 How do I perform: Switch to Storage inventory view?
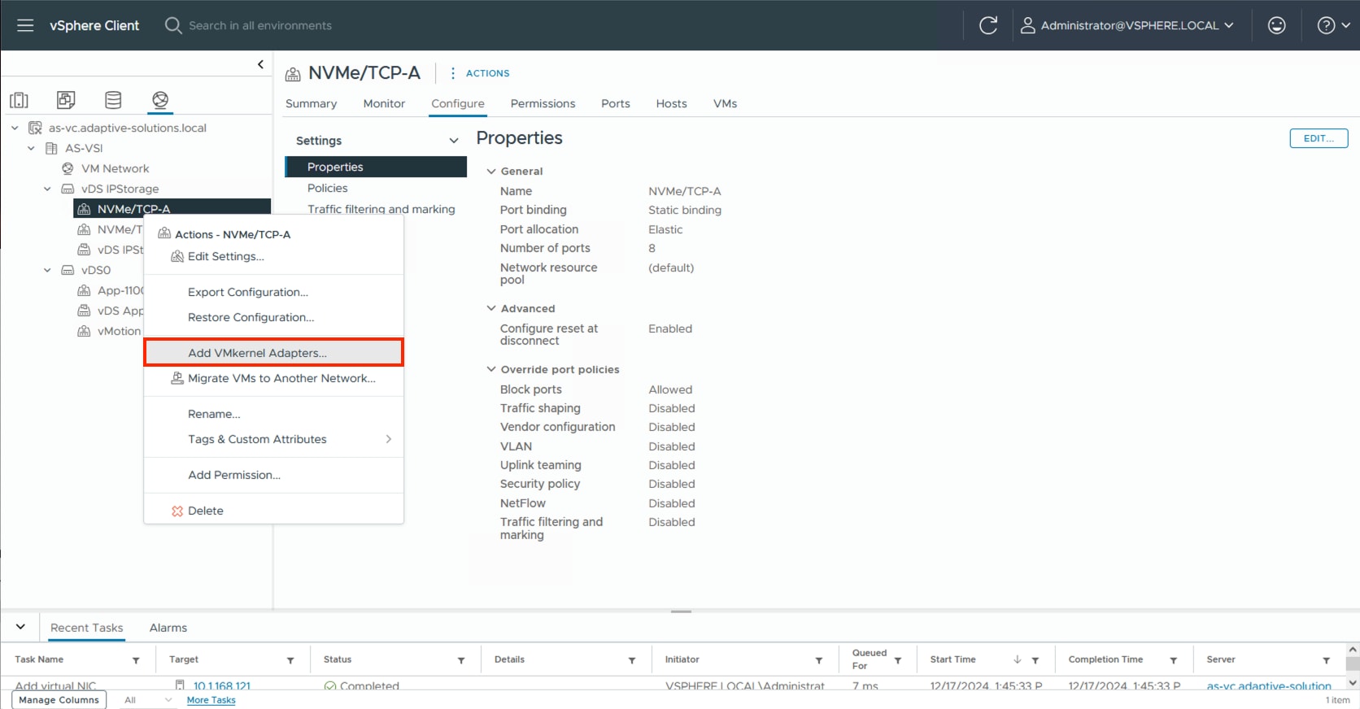[x=113, y=100]
